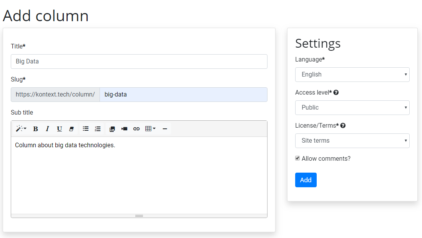The width and height of the screenshot is (422, 238).
Task: Toggle bold formatting in the editor
Action: pos(35,129)
